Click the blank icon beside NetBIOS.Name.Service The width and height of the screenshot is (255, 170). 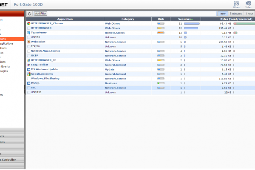click(29, 51)
